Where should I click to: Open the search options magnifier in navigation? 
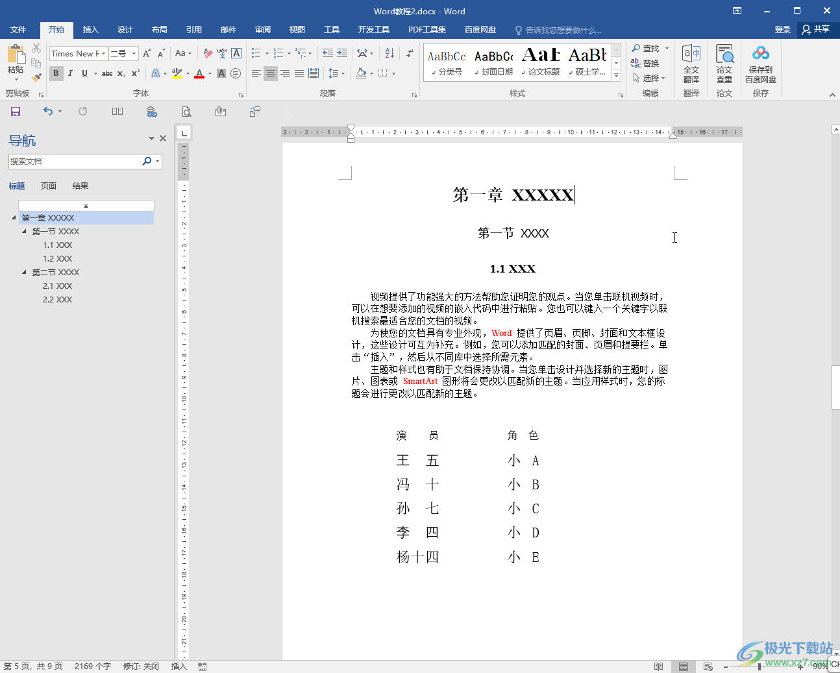coord(147,161)
